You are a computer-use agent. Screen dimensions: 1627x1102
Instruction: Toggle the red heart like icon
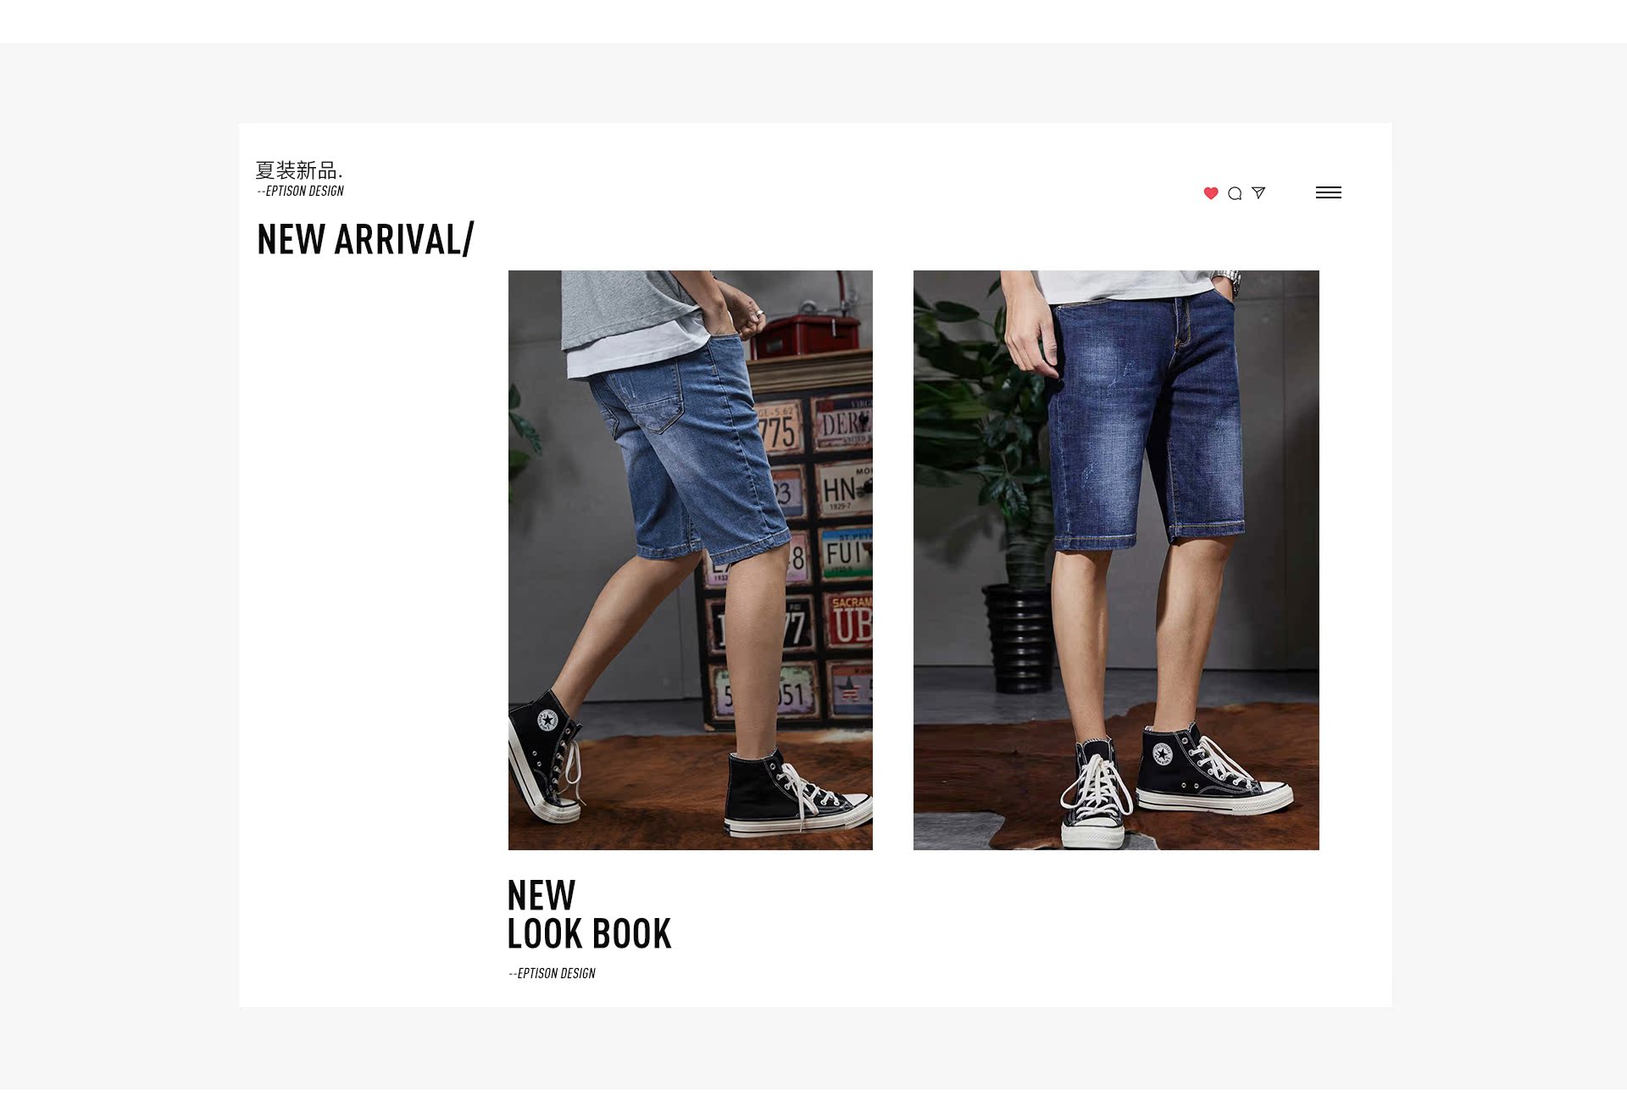(1211, 193)
